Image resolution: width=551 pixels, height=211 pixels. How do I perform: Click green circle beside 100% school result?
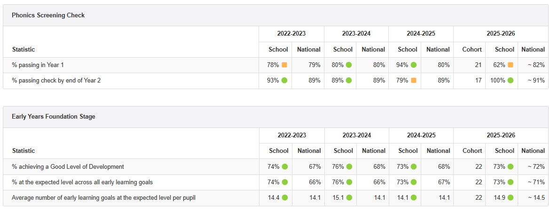pyautogui.click(x=510, y=80)
